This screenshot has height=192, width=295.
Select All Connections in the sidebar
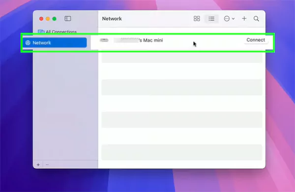pos(58,31)
